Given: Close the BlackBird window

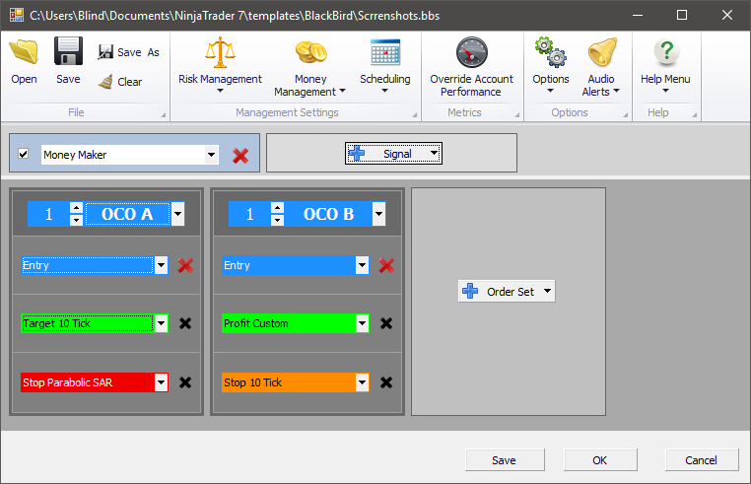Looking at the screenshot, I should (727, 15).
